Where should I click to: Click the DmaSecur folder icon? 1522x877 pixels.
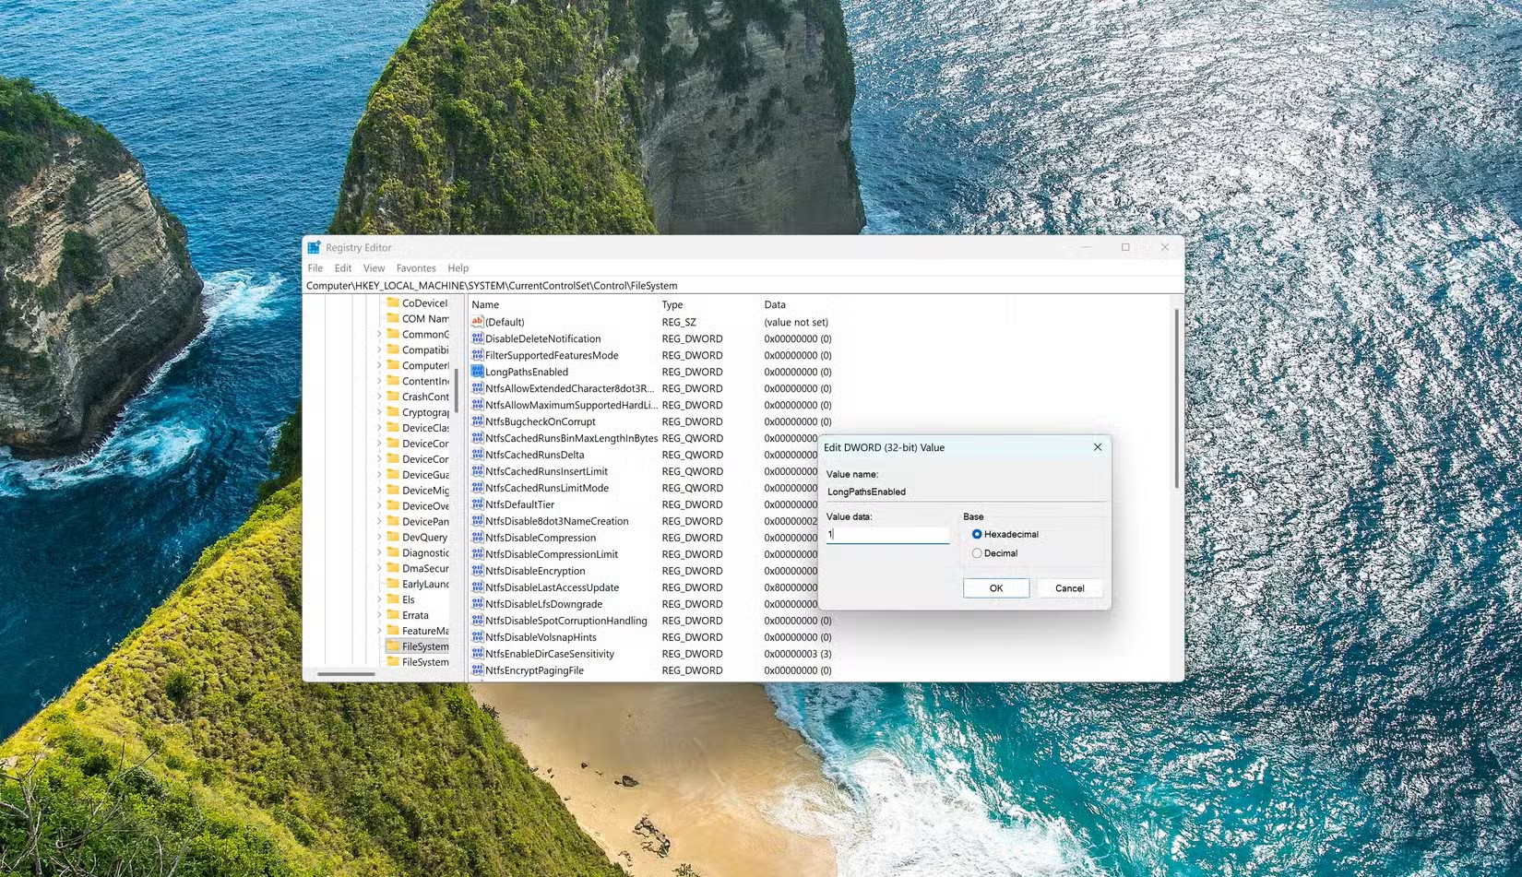(x=395, y=568)
